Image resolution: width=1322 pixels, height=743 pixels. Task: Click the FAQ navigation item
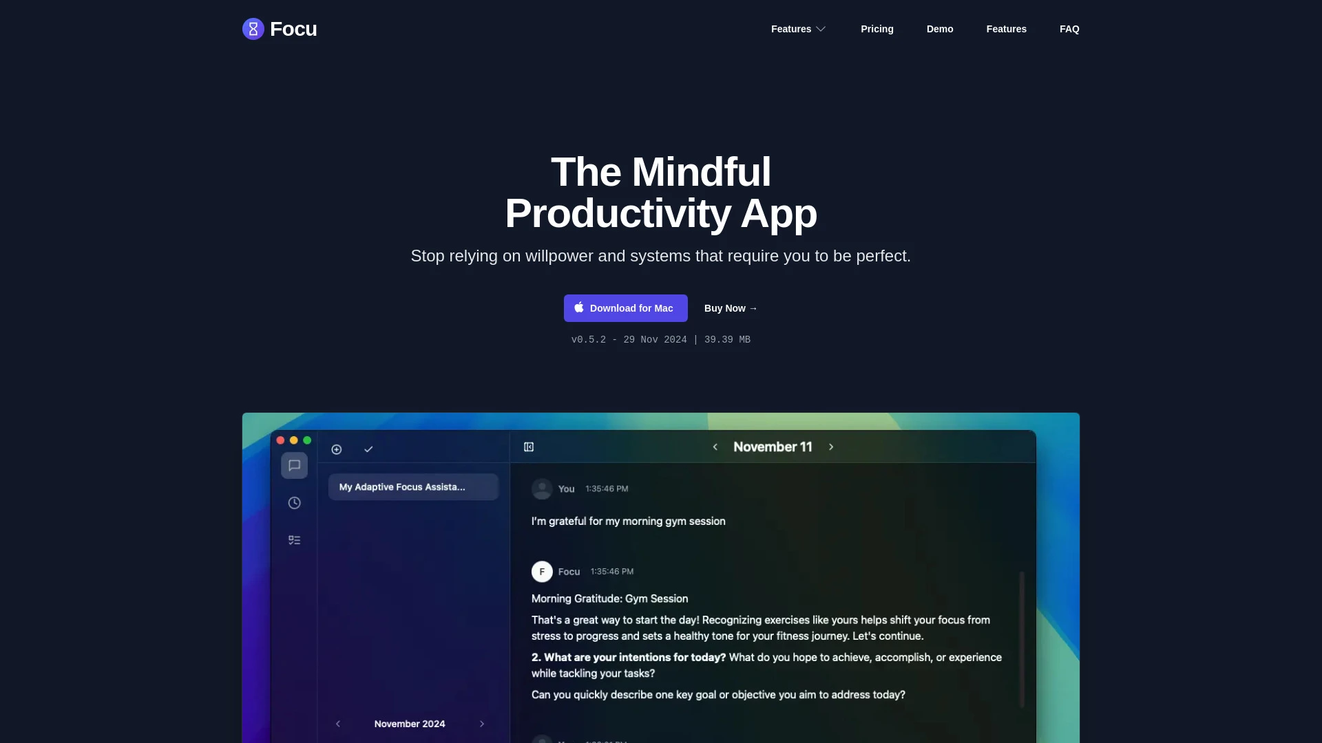[x=1069, y=29]
